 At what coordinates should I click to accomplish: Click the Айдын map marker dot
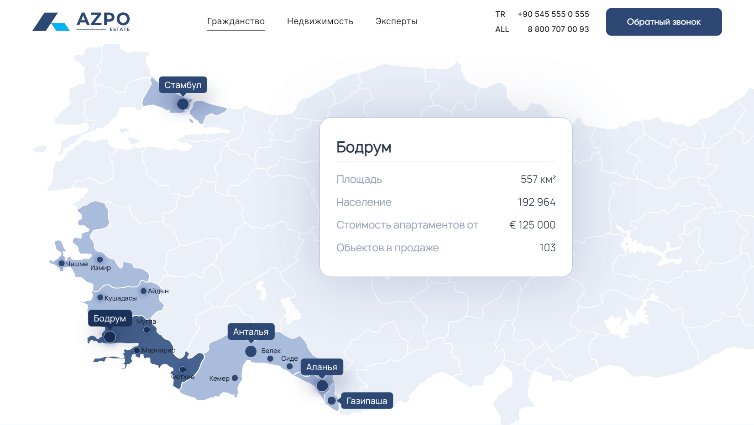coord(143,291)
